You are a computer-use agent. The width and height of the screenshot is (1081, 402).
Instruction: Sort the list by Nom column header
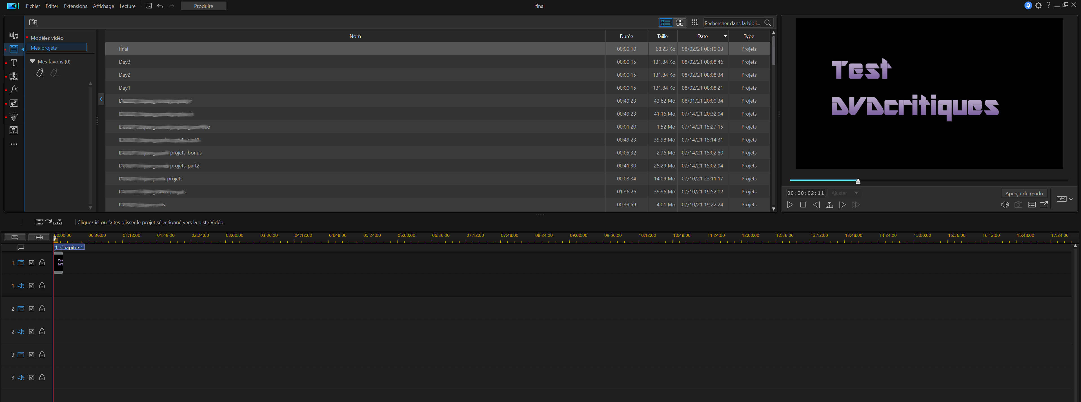click(355, 36)
